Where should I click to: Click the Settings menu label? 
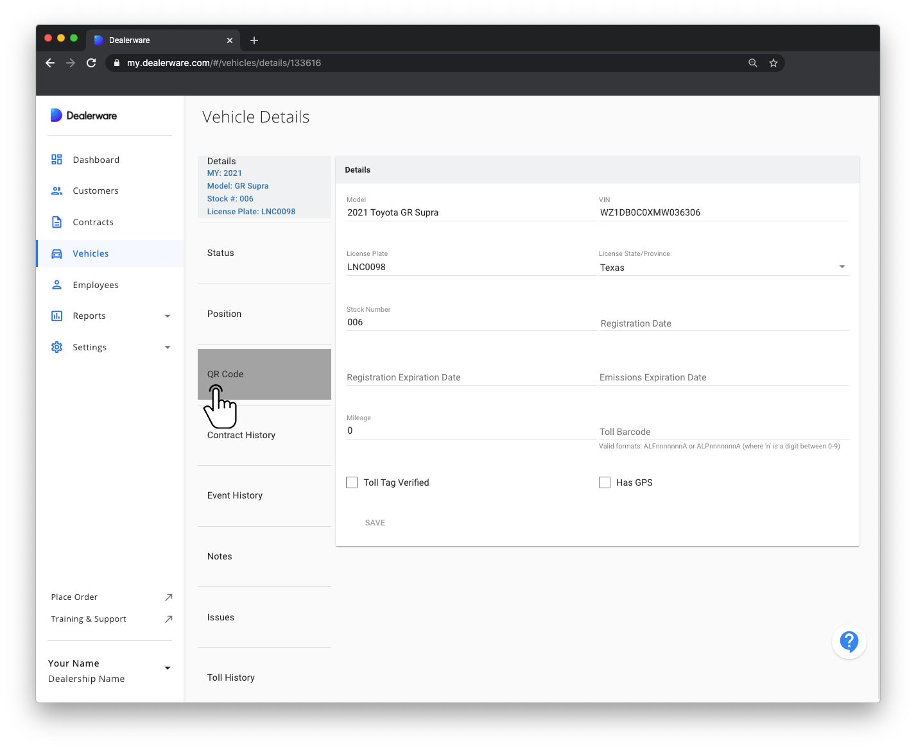(x=90, y=347)
